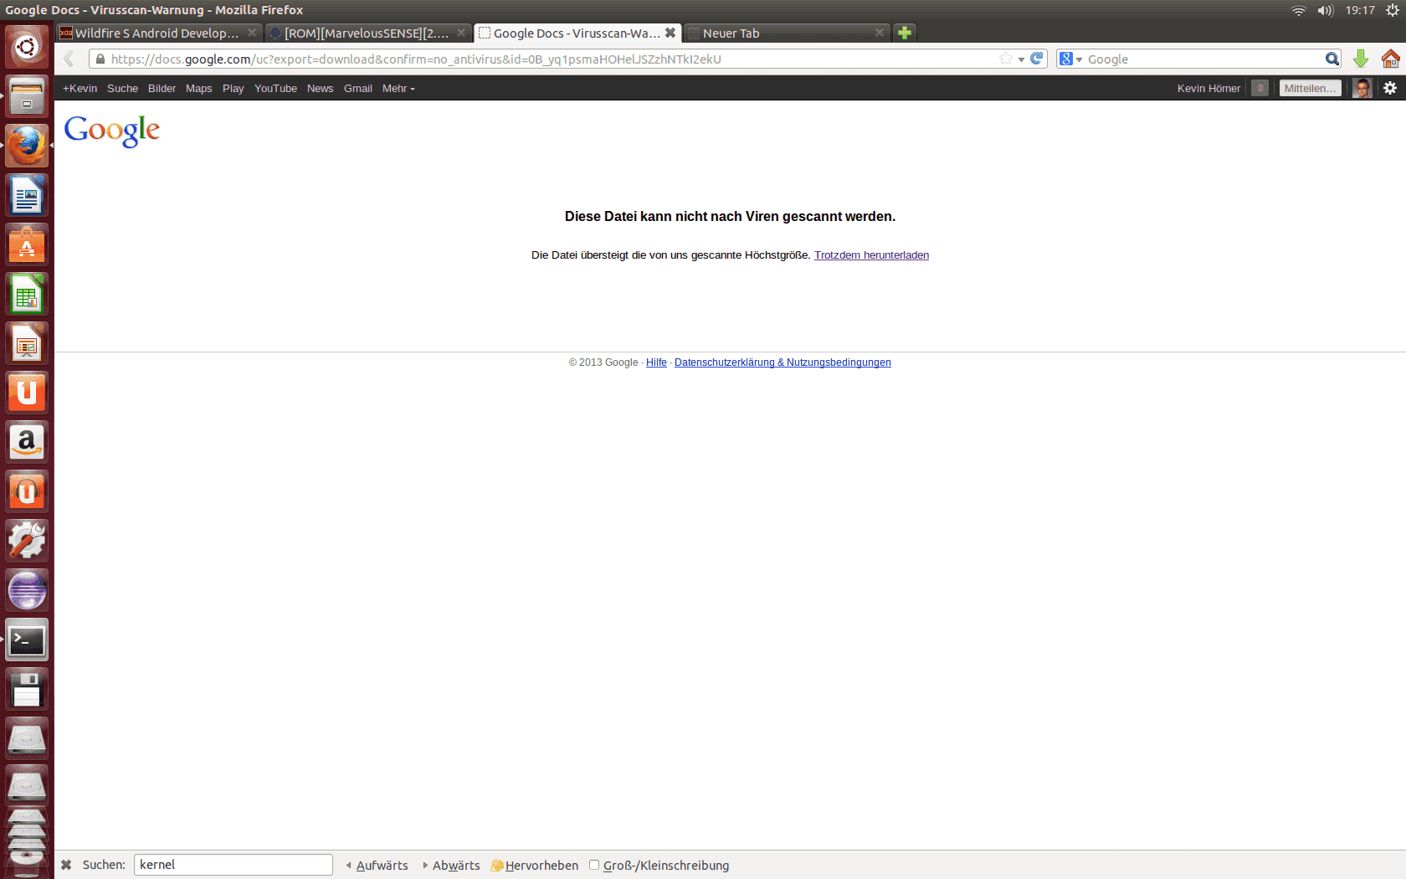Screen dimensions: 1406x879
Task: Select Google Docs Virusscan-Warnung tab
Action: (576, 33)
